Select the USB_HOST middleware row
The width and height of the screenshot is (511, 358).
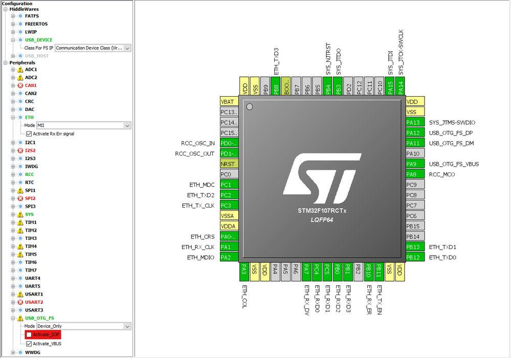point(37,56)
